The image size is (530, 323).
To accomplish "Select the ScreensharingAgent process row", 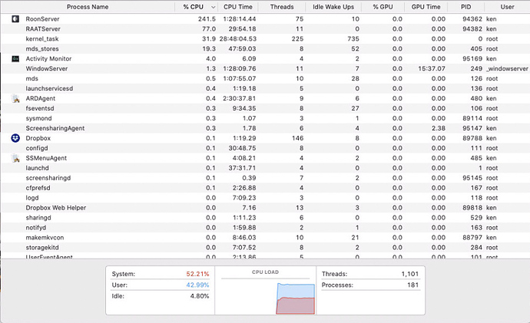I will [x=265, y=128].
